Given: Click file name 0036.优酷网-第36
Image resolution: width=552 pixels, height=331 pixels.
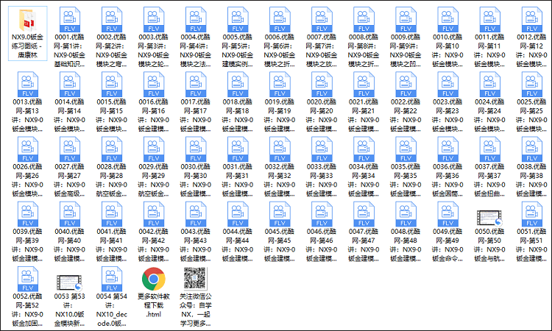Looking at the screenshot, I should click(x=447, y=179).
